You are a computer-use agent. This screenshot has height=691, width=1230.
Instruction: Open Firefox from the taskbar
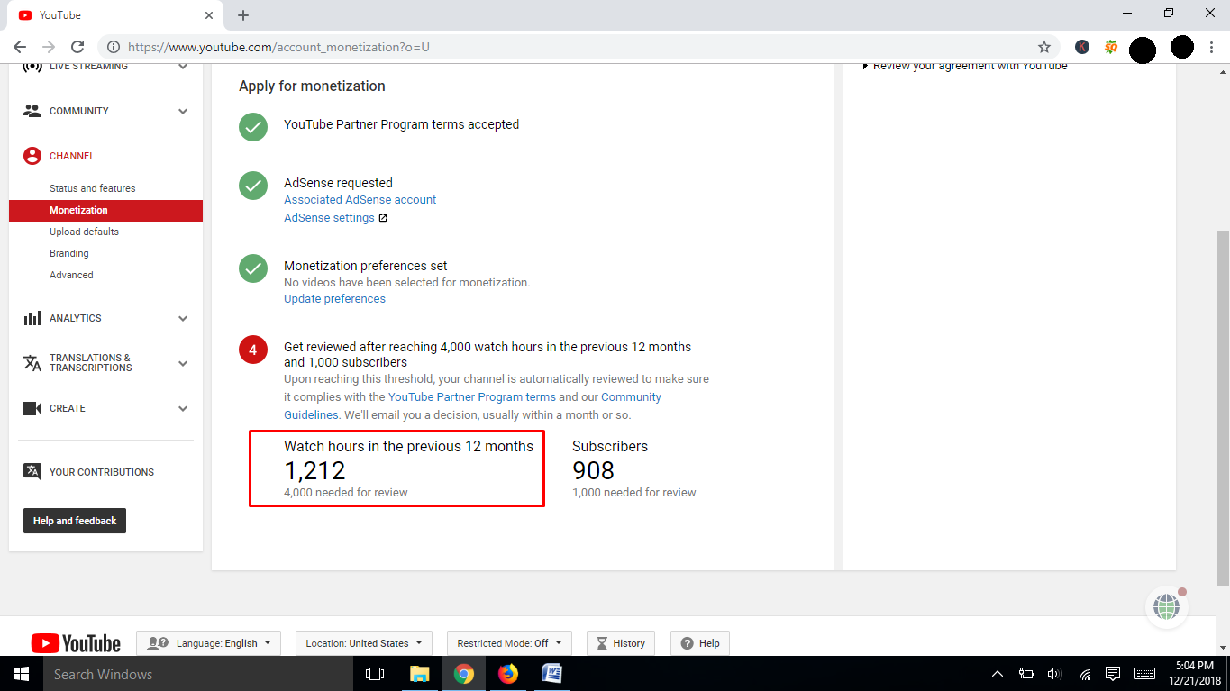[508, 674]
